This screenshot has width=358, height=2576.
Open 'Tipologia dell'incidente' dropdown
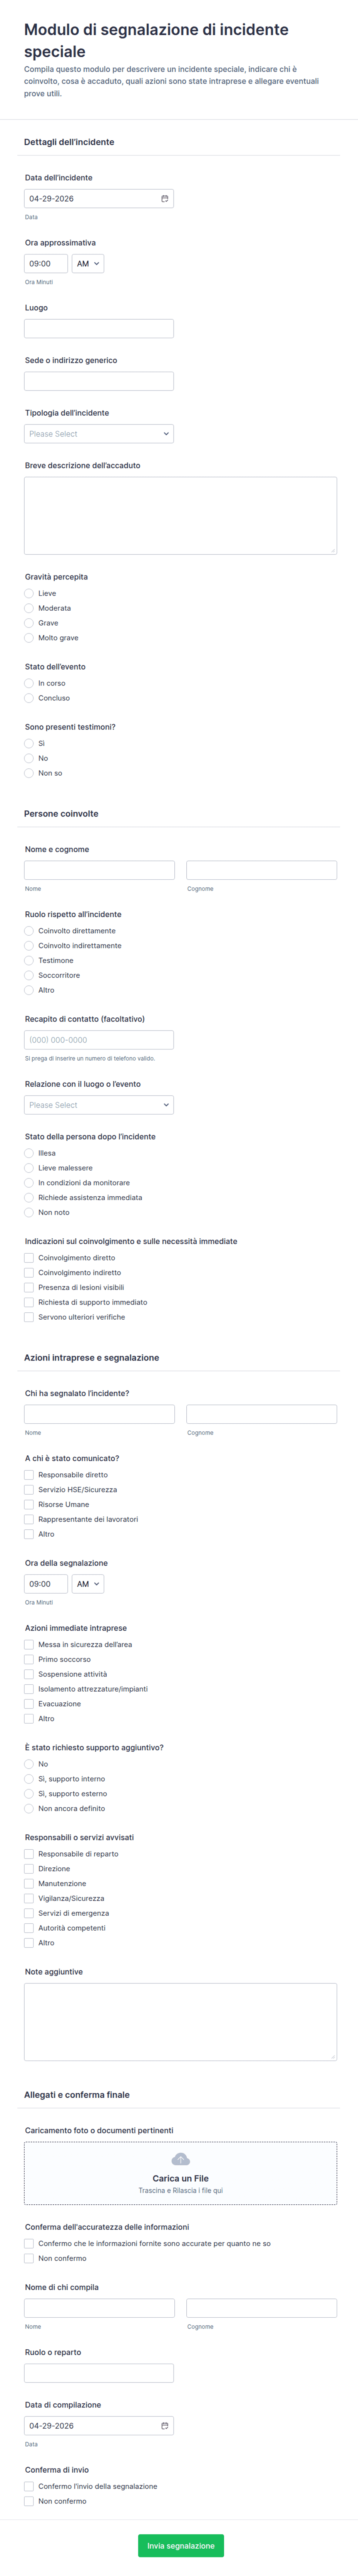pyautogui.click(x=99, y=434)
